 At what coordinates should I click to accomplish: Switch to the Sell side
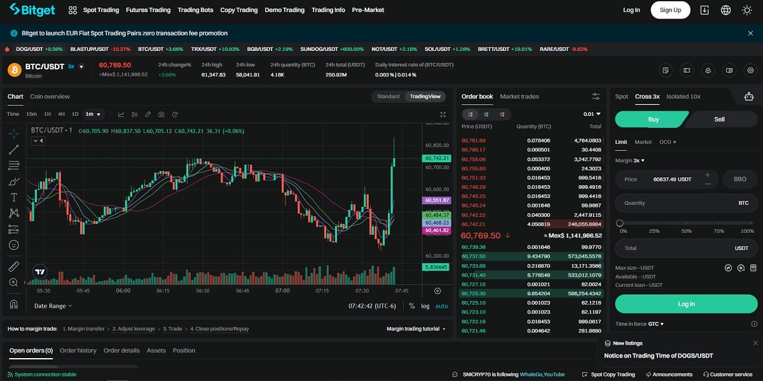(719, 120)
